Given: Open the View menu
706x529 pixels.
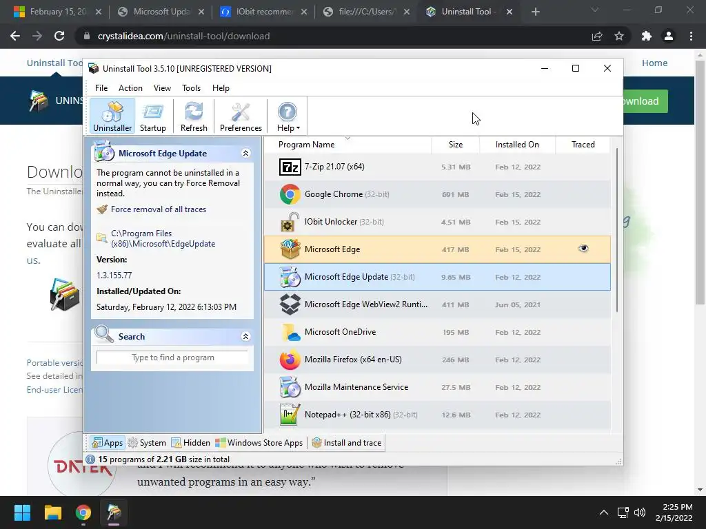Looking at the screenshot, I should (162, 88).
